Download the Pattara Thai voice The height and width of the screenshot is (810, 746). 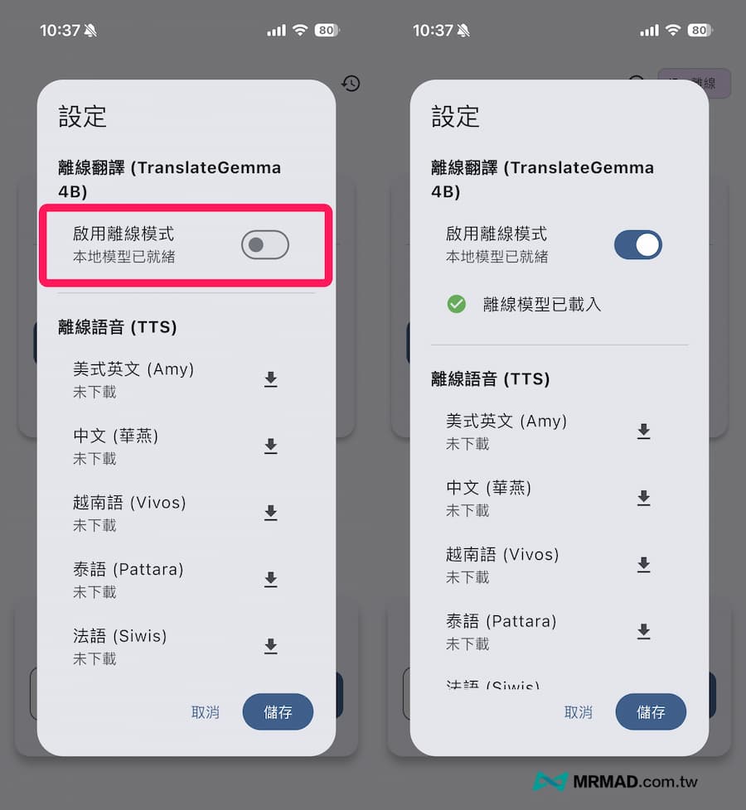pyautogui.click(x=270, y=580)
